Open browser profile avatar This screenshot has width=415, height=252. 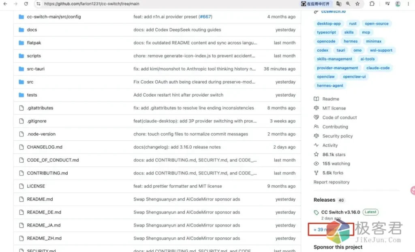(x=398, y=4)
